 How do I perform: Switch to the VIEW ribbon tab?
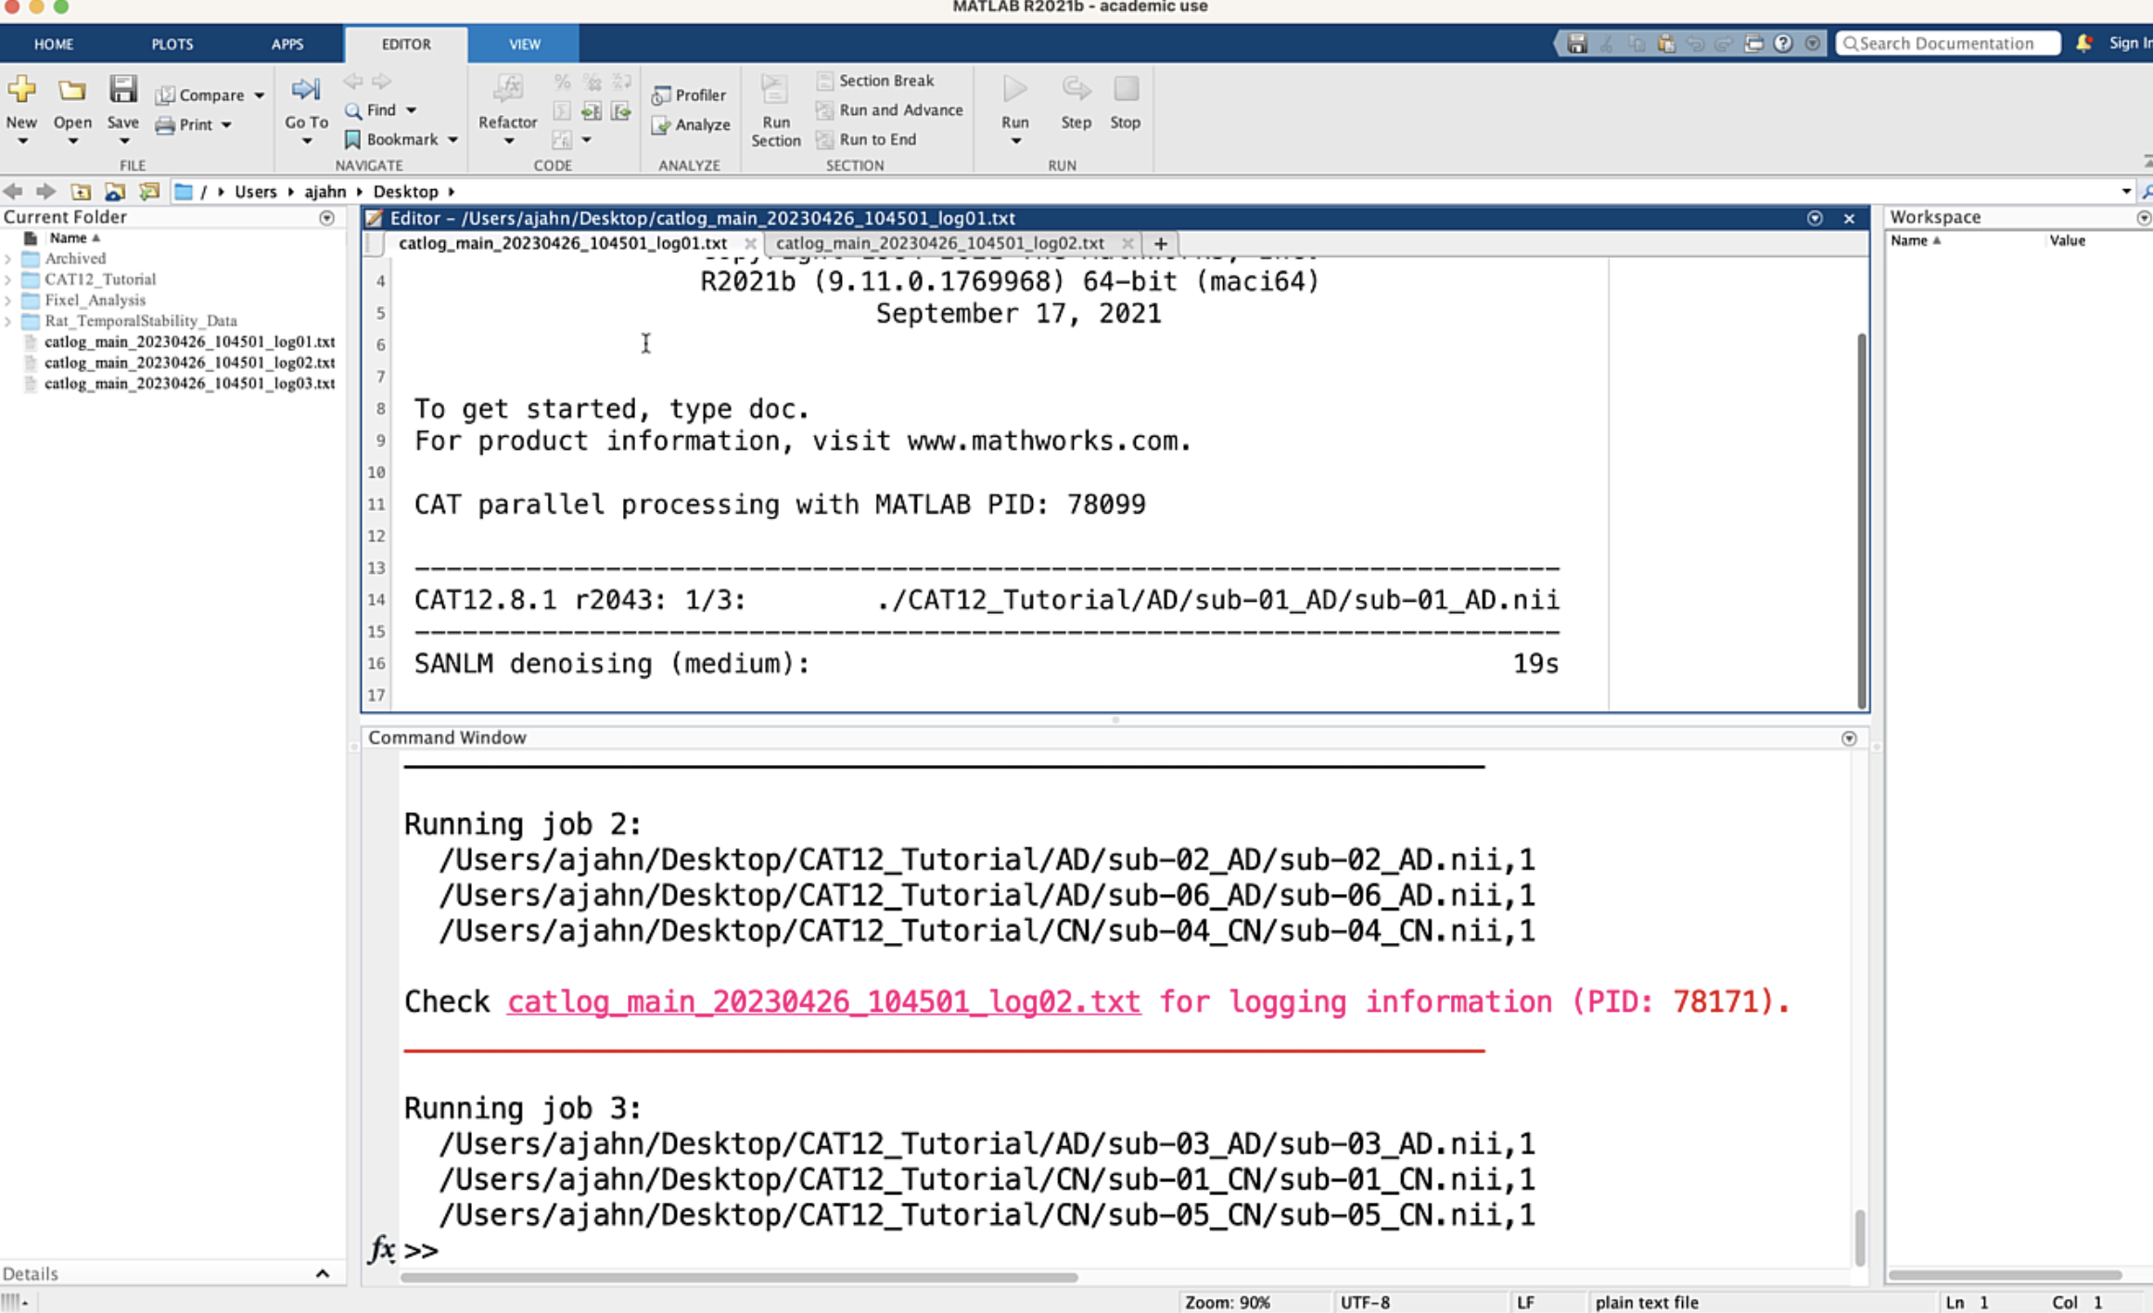(x=524, y=44)
